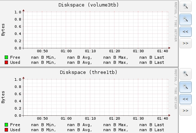Click the Diskspace (volume3tb) graph title
Screen dimensions: 196x133
pyautogui.click(x=88, y=5)
